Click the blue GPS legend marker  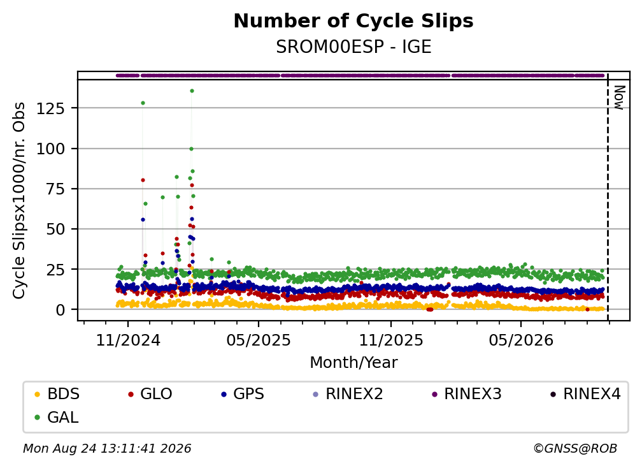point(224,394)
